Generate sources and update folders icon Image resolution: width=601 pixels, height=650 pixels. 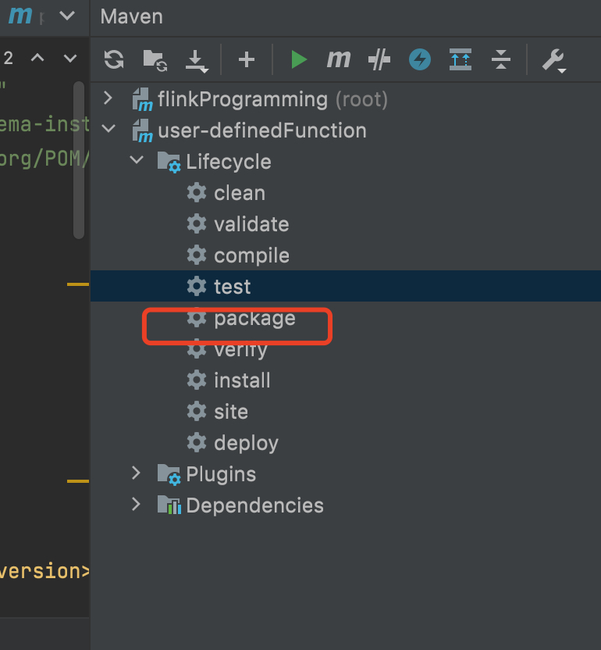click(x=155, y=59)
